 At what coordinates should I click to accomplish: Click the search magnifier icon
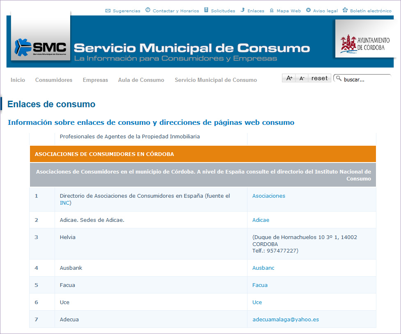point(339,78)
